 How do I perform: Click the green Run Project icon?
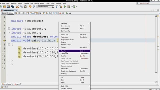pyautogui.click(x=65, y=7)
